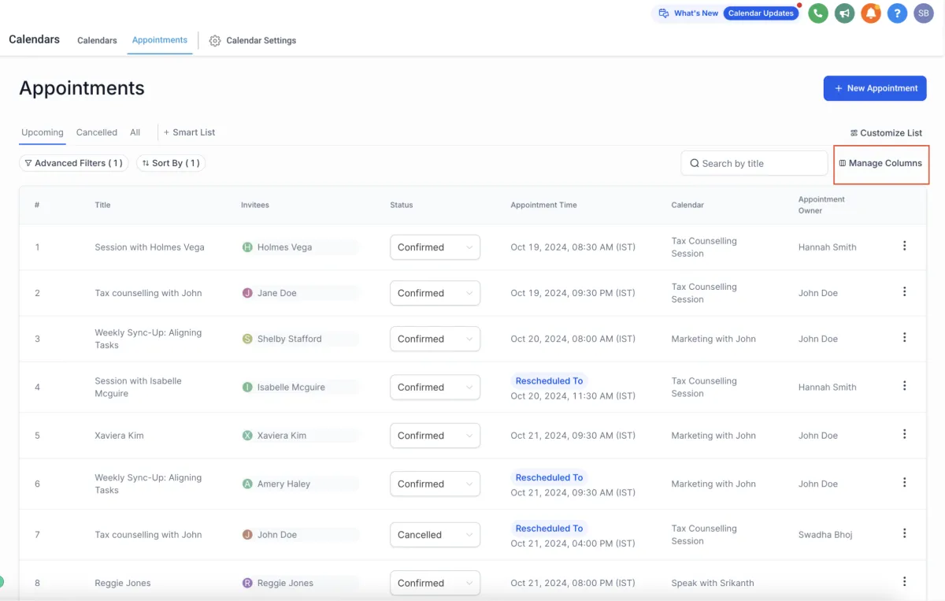Image resolution: width=945 pixels, height=601 pixels.
Task: Expand the Cancelled status dropdown for John Doe
Action: click(x=435, y=535)
